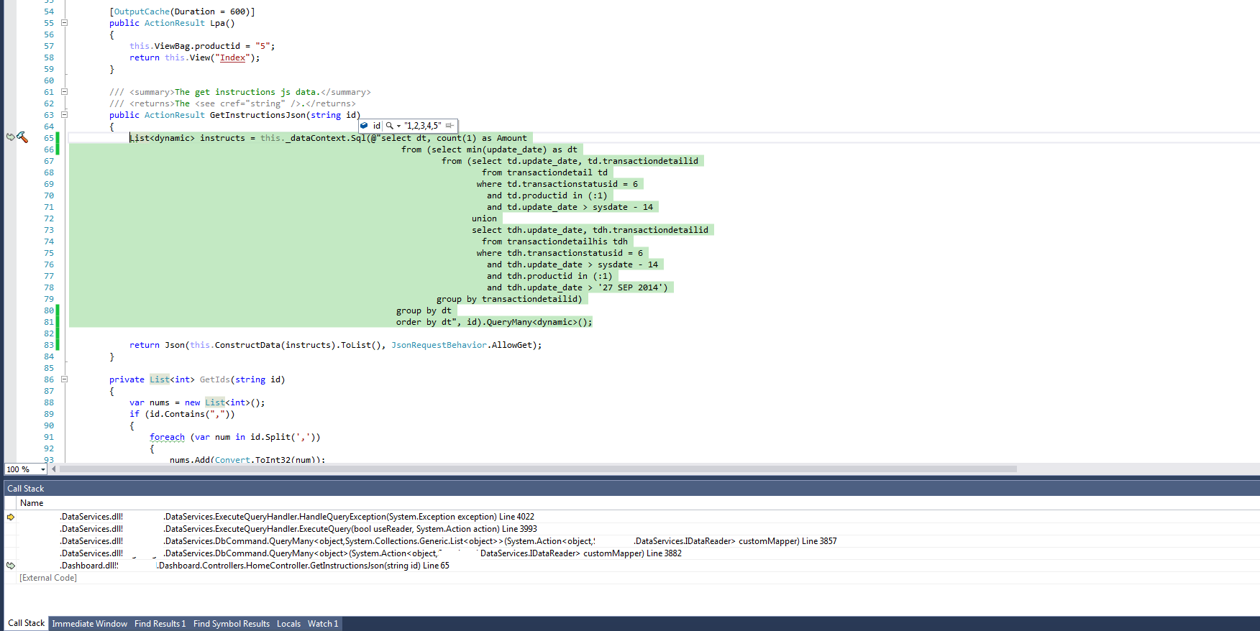Click JsonRequestBehavior in the return statement
Viewport: 1260px width, 631px height.
click(439, 345)
